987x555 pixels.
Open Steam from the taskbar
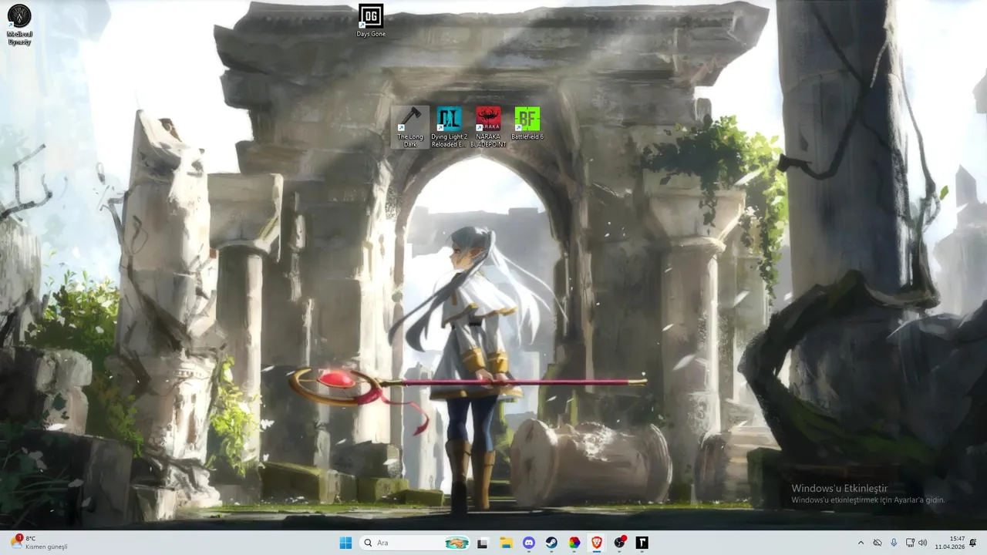(x=551, y=543)
